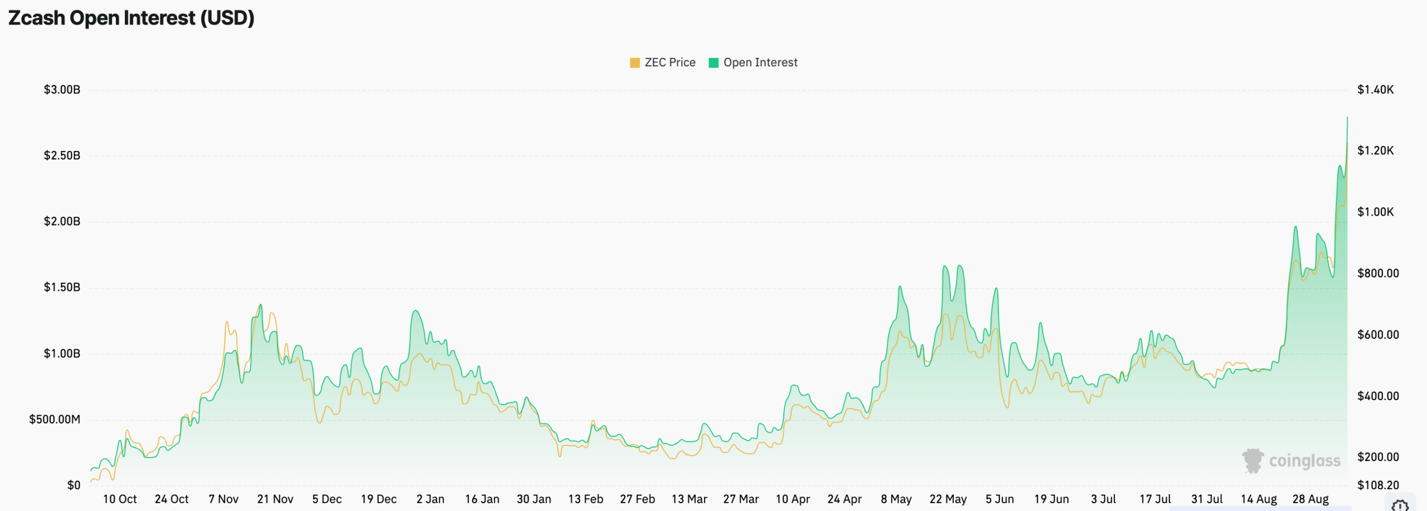Click the '27 Mar' date label
This screenshot has height=511, width=1427.
click(741, 499)
